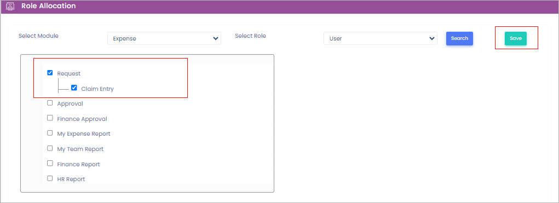Click the User dropdown chevron arrow
559x203 pixels.
pyautogui.click(x=432, y=38)
